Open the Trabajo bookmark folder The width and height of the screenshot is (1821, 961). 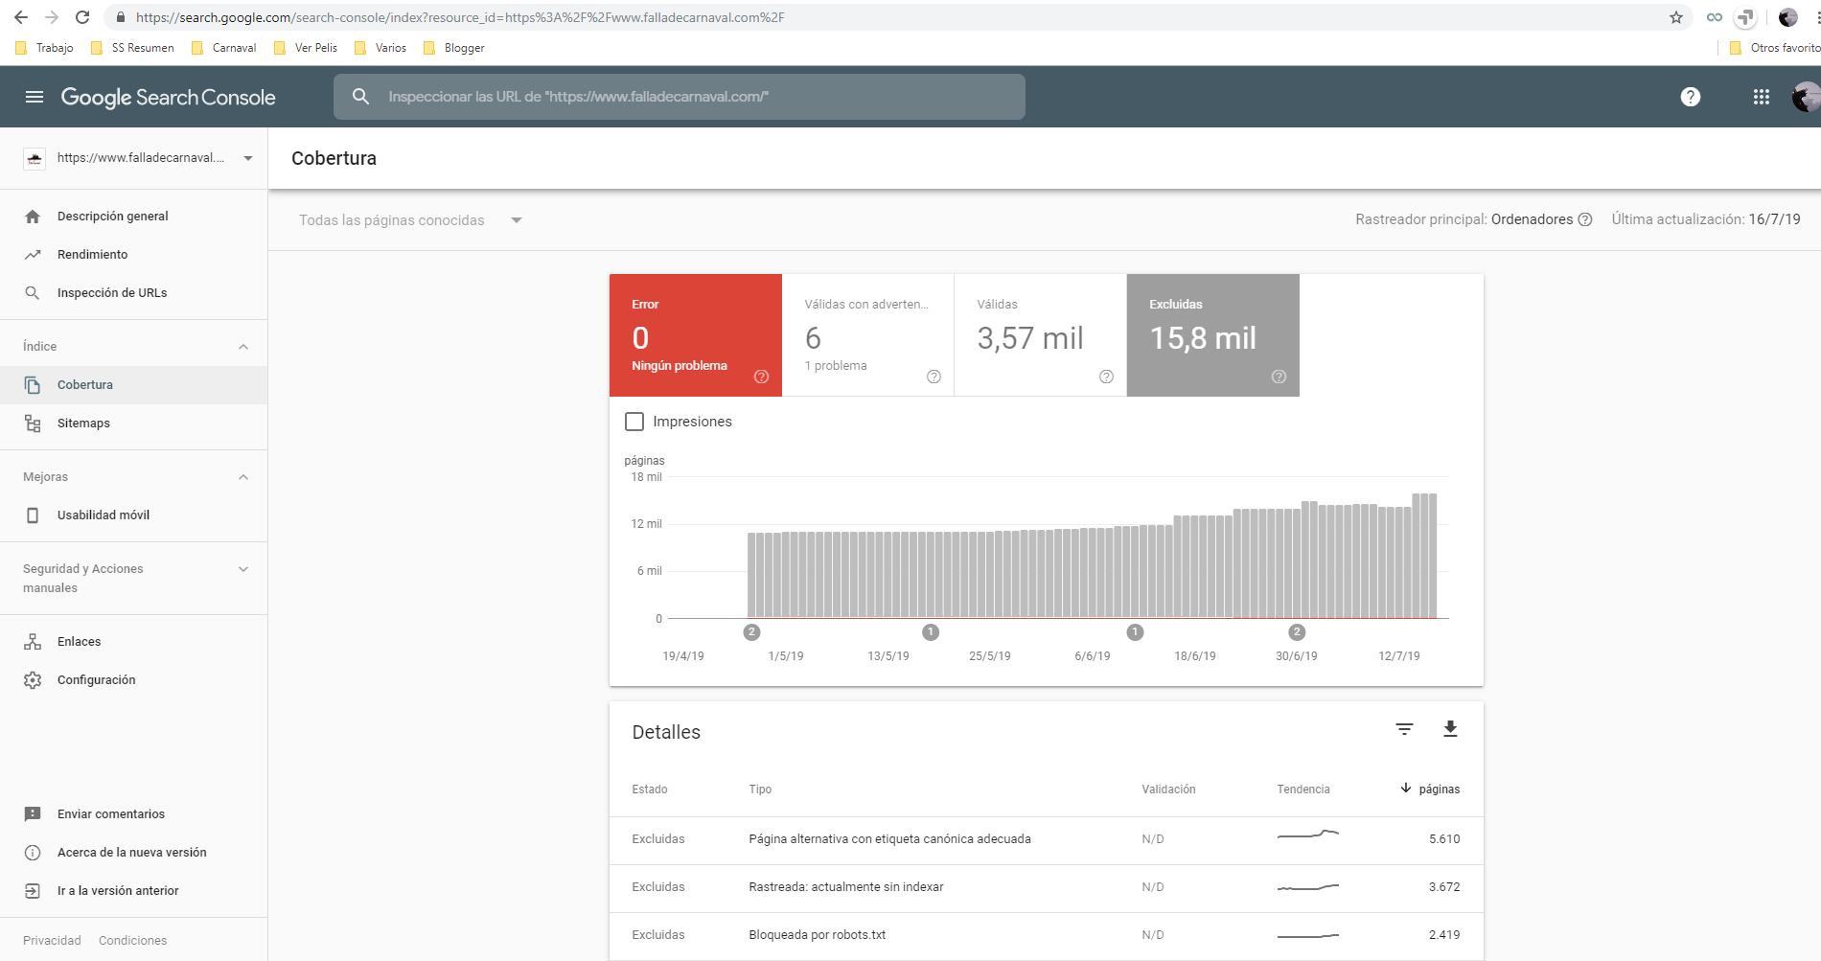coord(45,48)
